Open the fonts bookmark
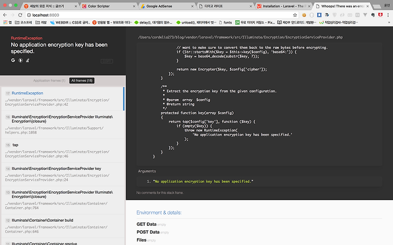Image resolution: width=393 pixels, height=245 pixels. [225, 22]
